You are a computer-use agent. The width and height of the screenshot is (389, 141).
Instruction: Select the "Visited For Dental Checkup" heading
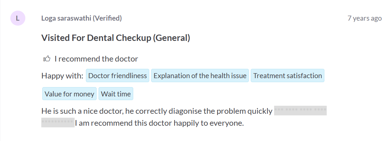[x=96, y=38]
